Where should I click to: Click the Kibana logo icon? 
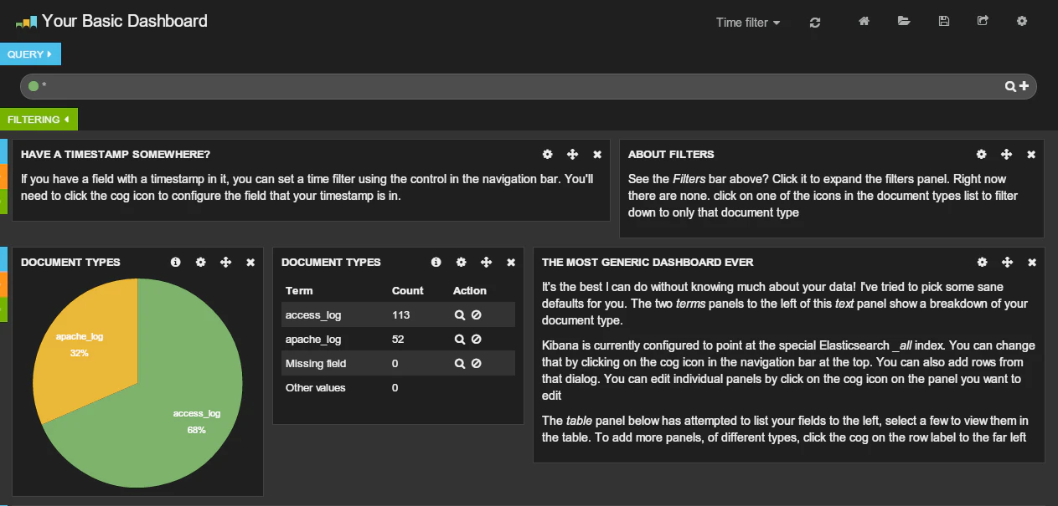[x=26, y=23]
